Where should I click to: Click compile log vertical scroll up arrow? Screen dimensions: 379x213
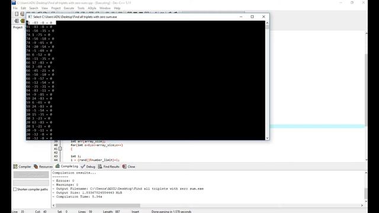point(366,173)
